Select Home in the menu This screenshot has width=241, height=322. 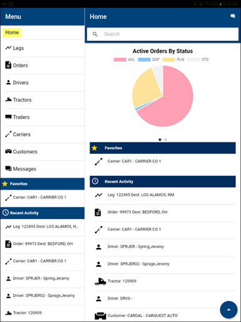pos(12,33)
